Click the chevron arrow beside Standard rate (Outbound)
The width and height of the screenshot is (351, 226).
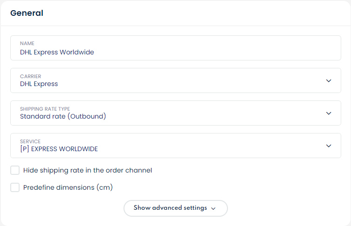[x=329, y=113]
